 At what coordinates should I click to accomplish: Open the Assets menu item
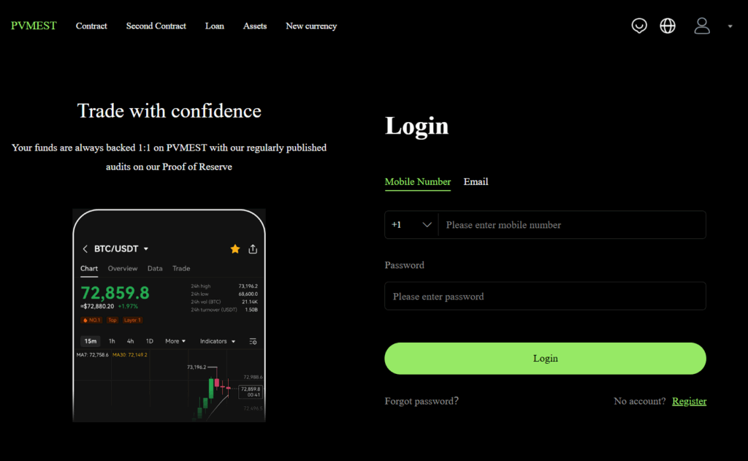pos(255,26)
